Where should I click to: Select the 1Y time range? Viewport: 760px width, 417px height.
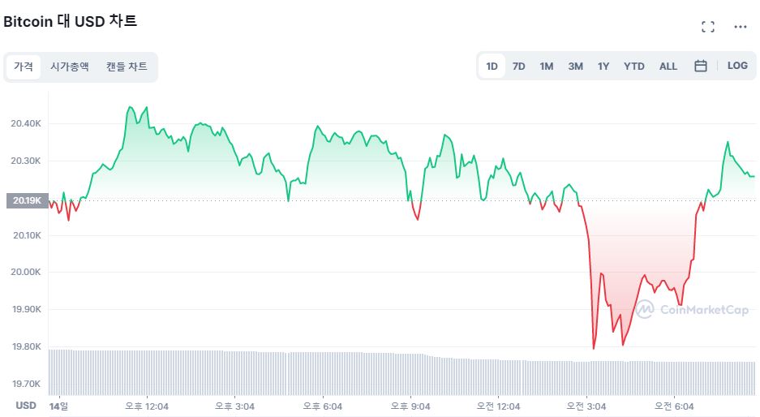click(603, 66)
